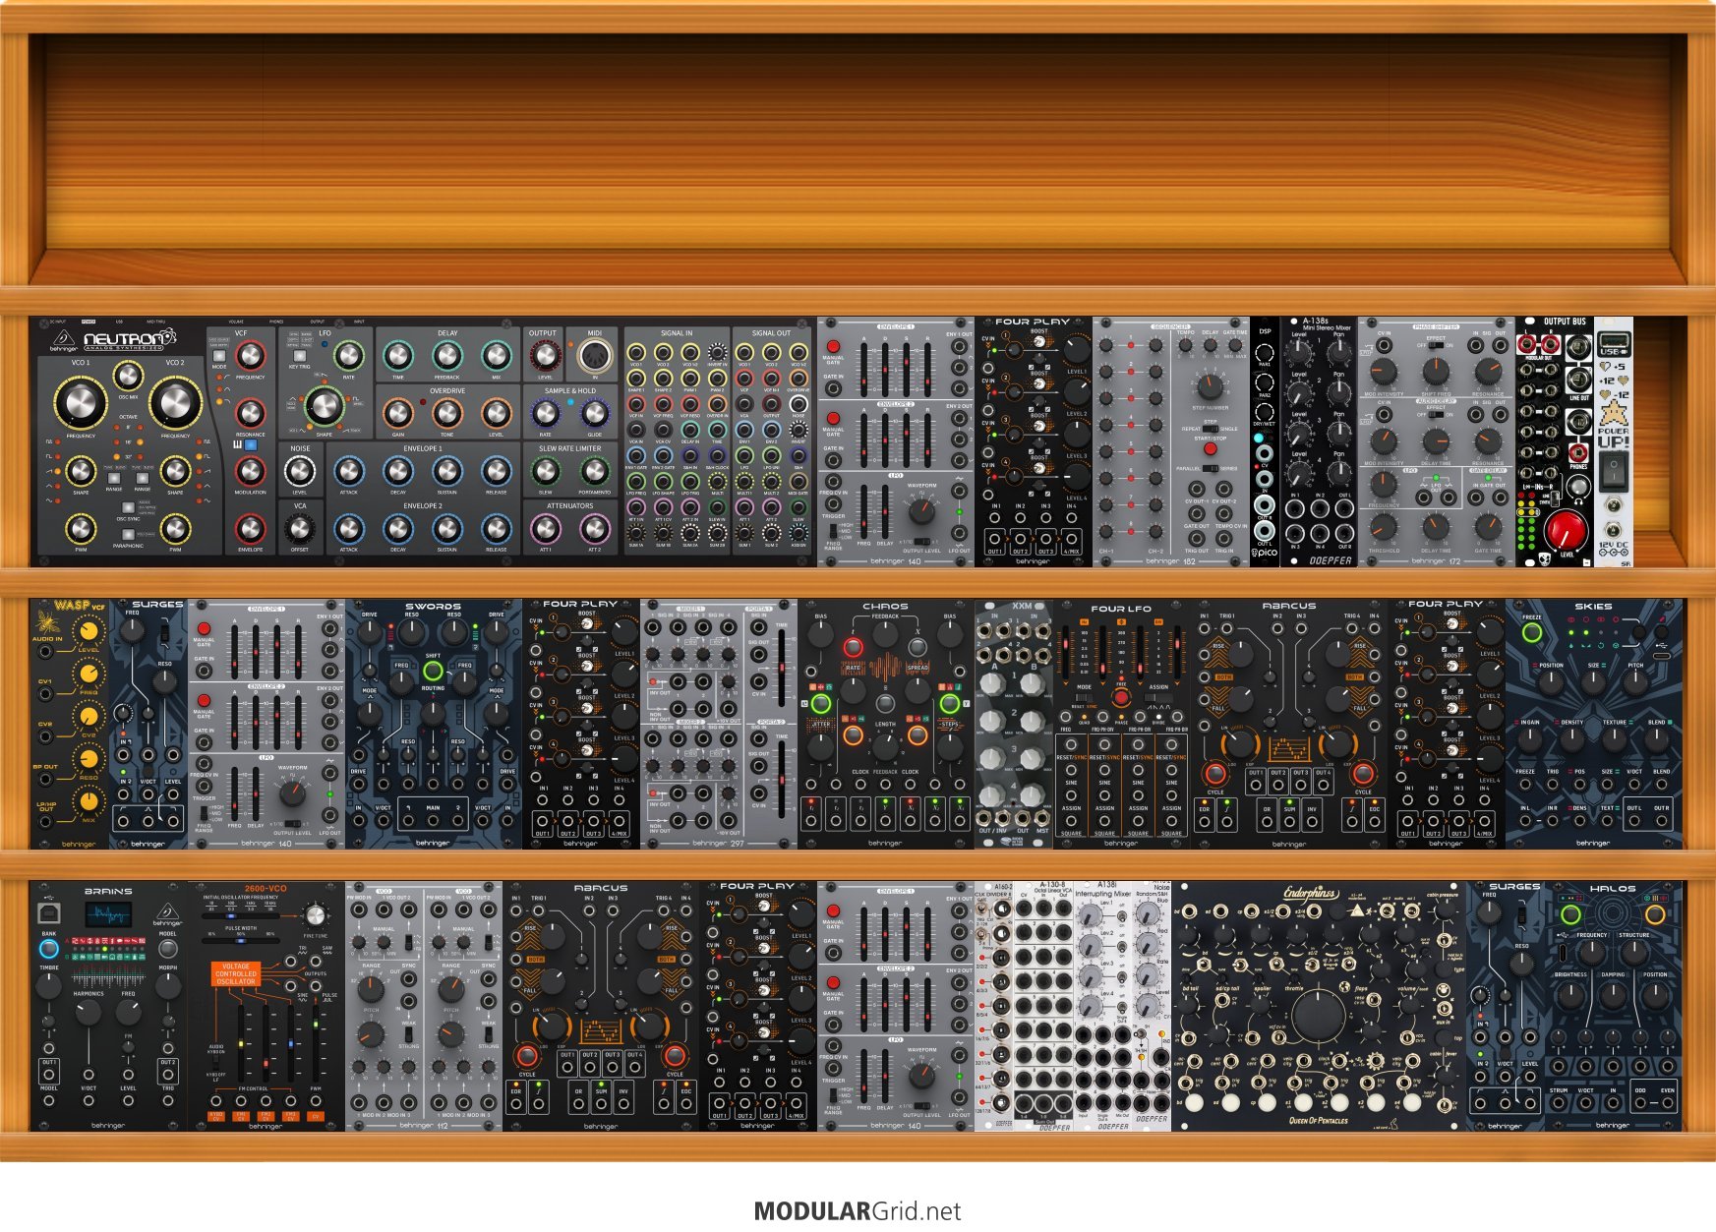Click the blue Bank button on Brains
Screen dimensions: 1716x1232
(48, 949)
